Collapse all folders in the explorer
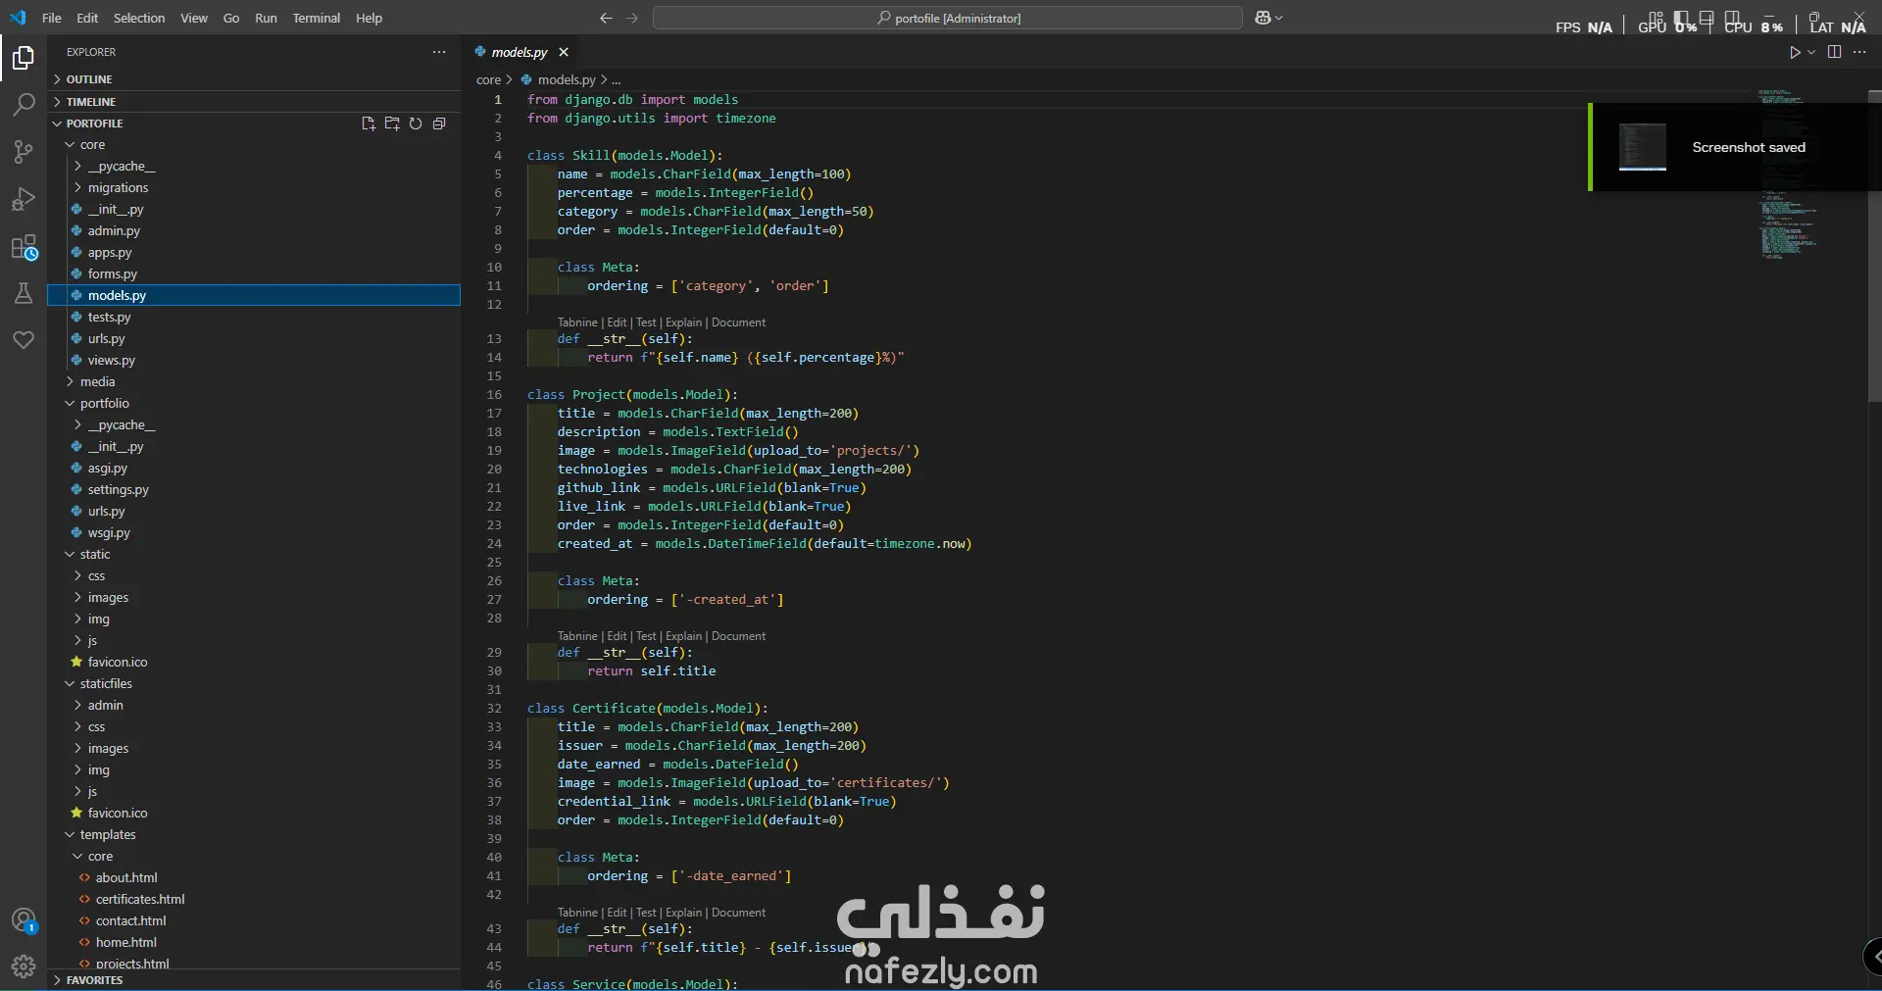Screen dimensions: 1882x991 coord(439,124)
